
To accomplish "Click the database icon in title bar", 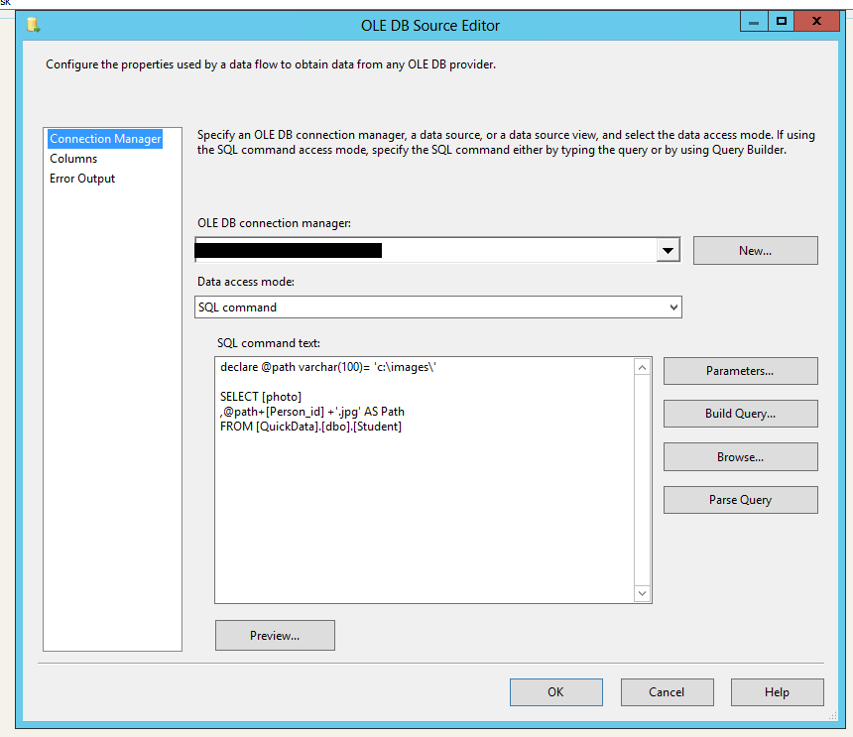I will point(33,25).
